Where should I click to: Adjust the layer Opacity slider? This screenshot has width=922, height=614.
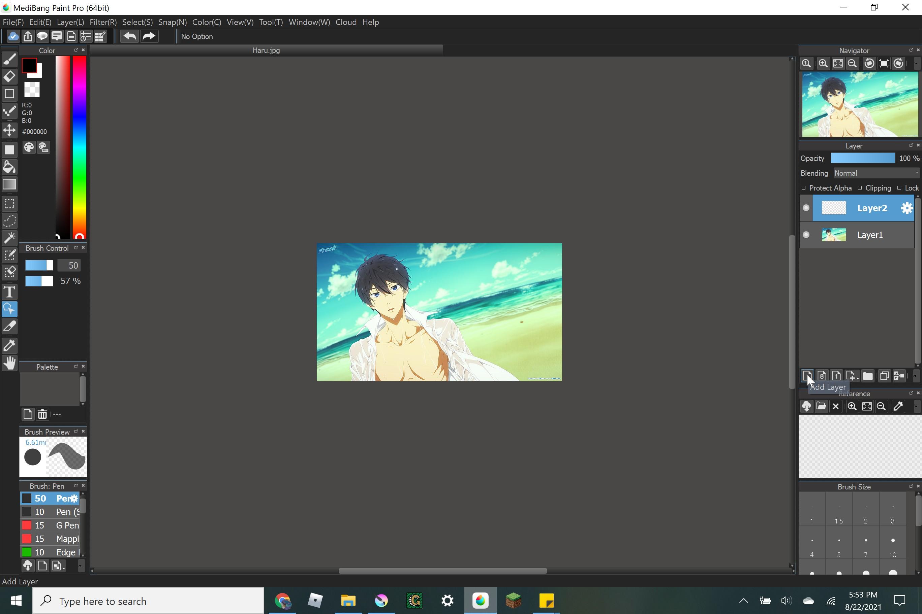(x=862, y=158)
